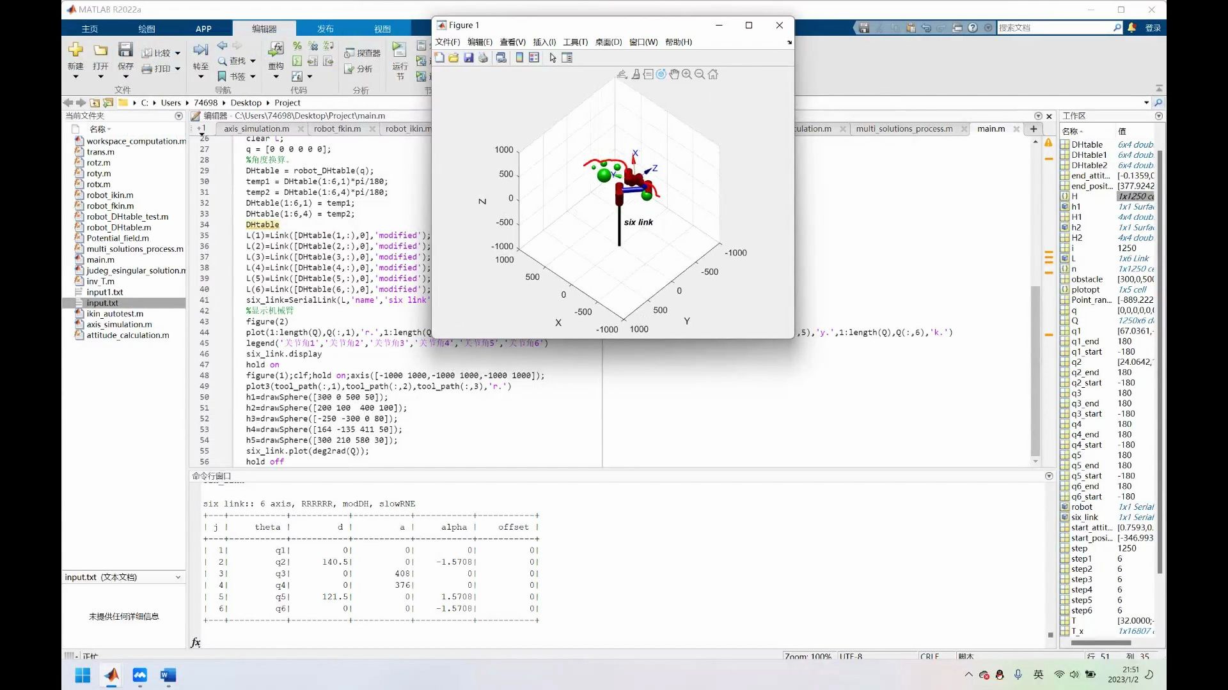The height and width of the screenshot is (690, 1228).
Task: Click Save Figure icon in the Figure 1 toolbar
Action: point(468,57)
